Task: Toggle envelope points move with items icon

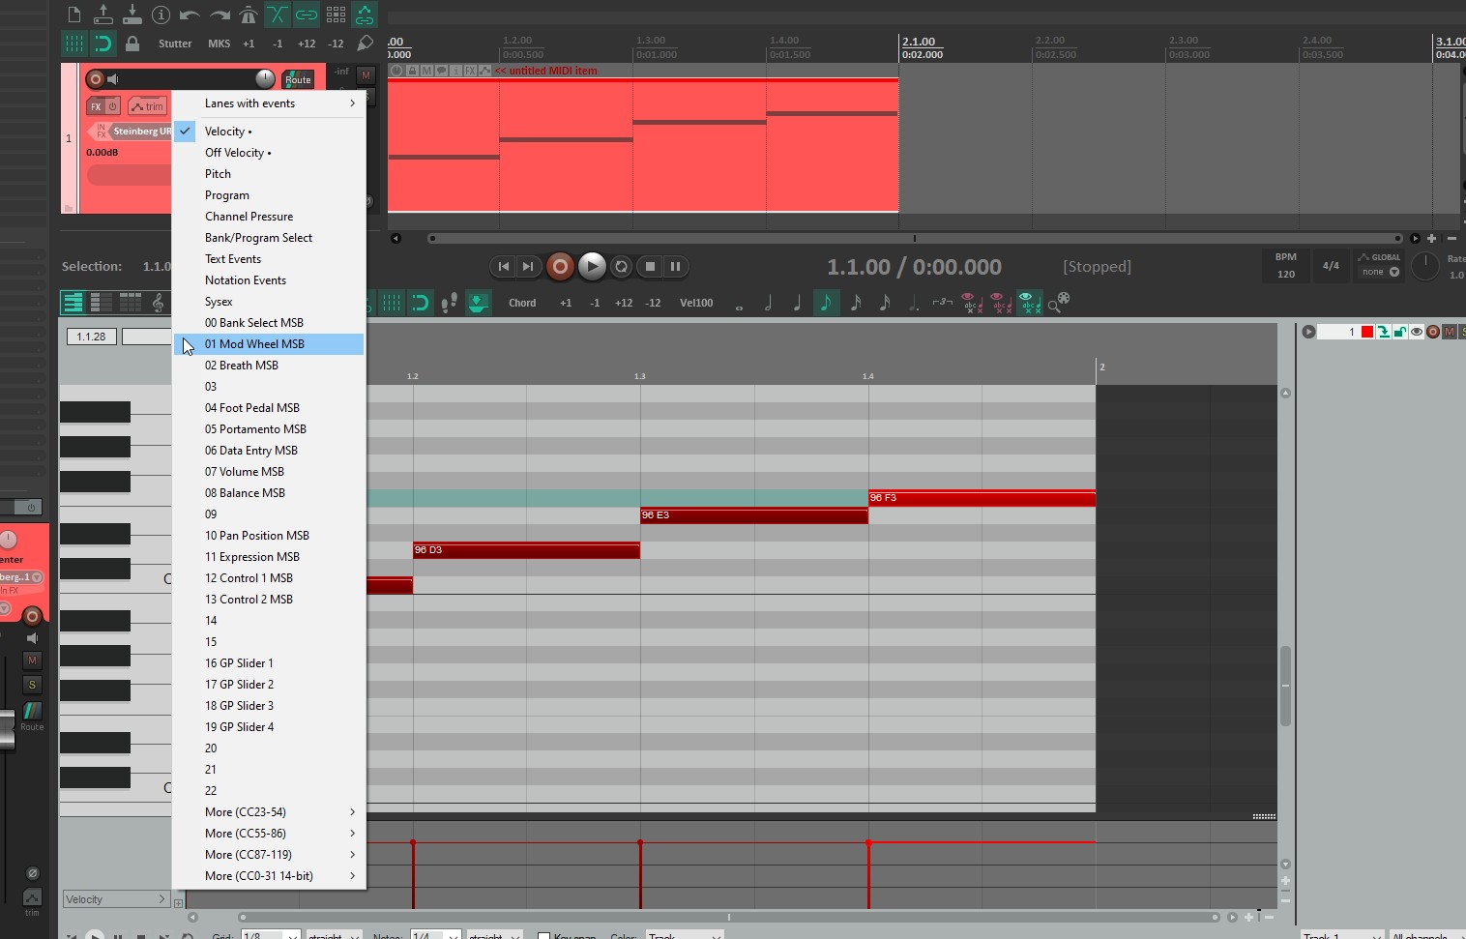Action: [x=365, y=15]
